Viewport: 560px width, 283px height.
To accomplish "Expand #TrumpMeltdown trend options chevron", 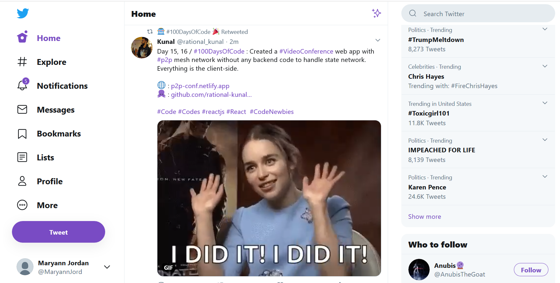I will click(545, 29).
